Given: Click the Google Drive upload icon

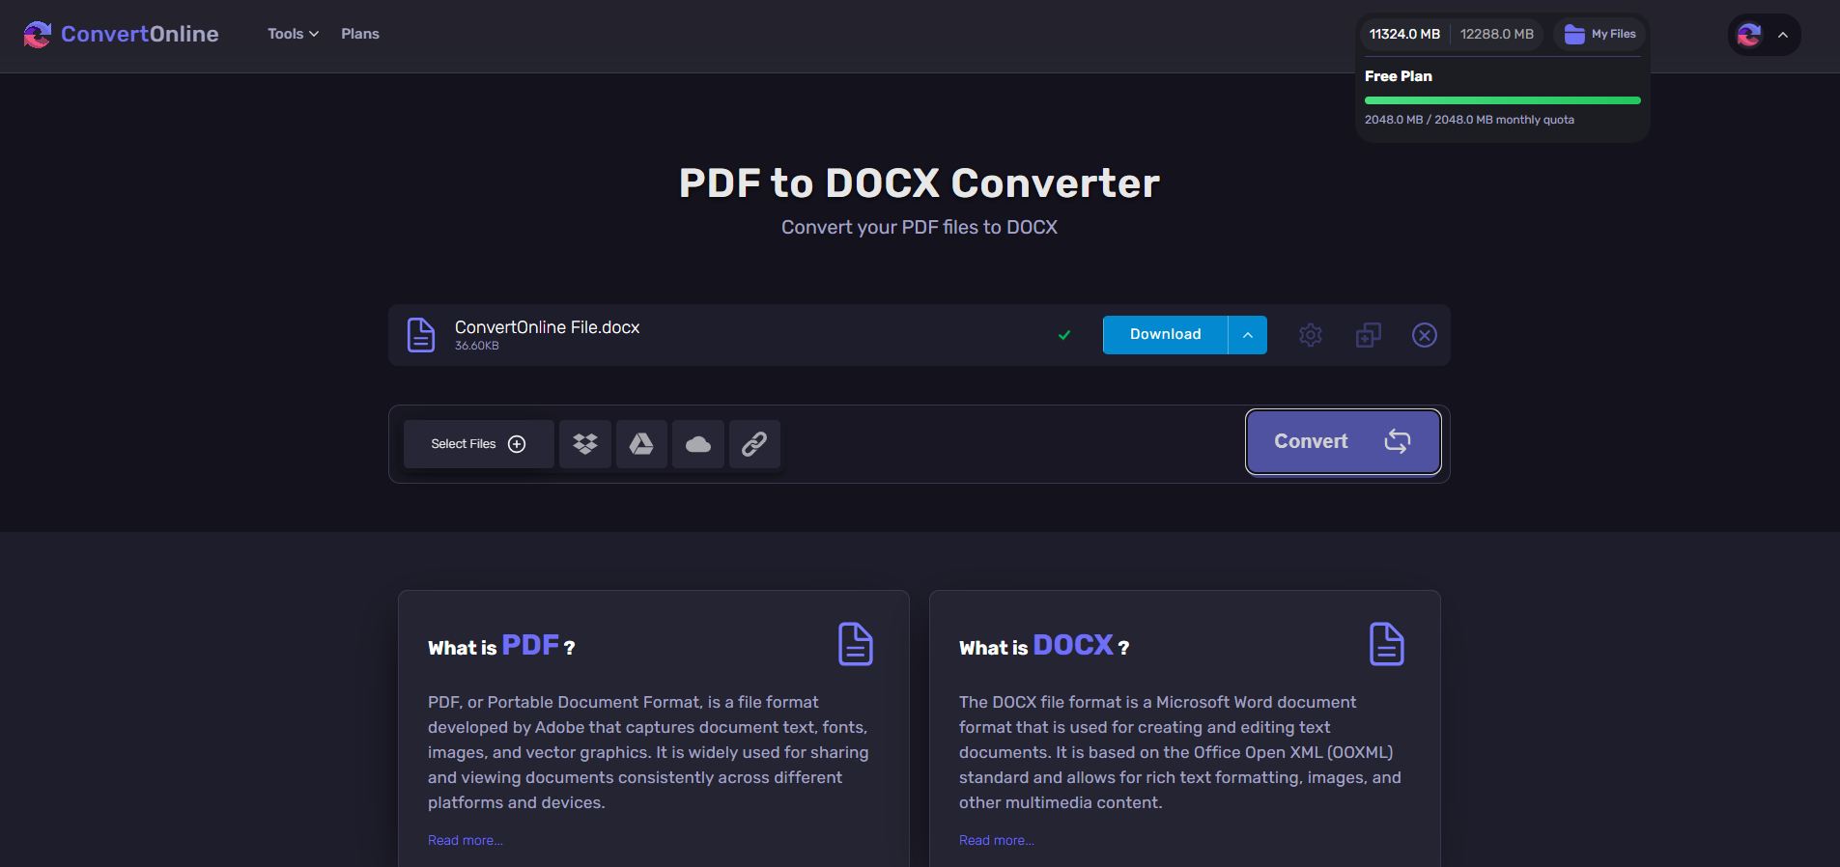Looking at the screenshot, I should 641,444.
